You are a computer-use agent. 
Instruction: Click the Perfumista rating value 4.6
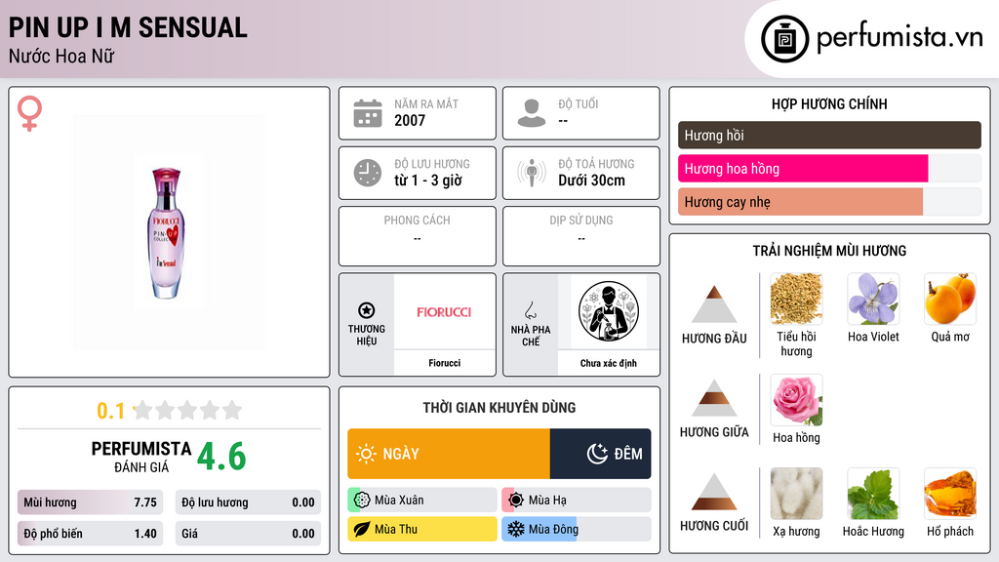pos(221,457)
